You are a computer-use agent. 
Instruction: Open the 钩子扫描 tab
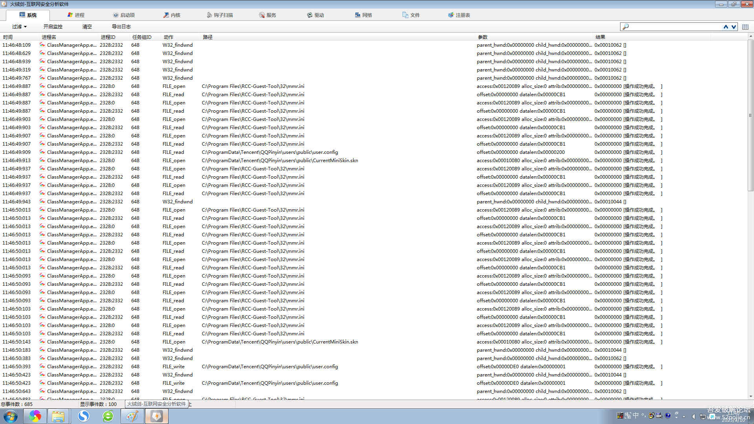coord(220,15)
